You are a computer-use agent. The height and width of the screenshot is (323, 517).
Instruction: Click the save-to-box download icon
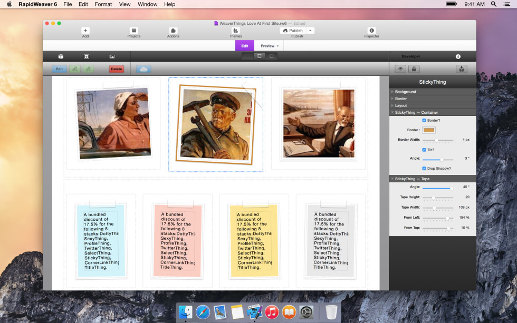point(462,69)
